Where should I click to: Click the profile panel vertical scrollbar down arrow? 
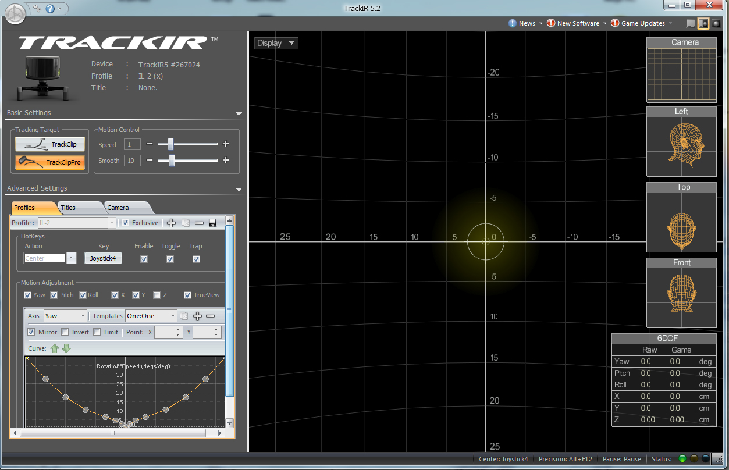pyautogui.click(x=229, y=423)
